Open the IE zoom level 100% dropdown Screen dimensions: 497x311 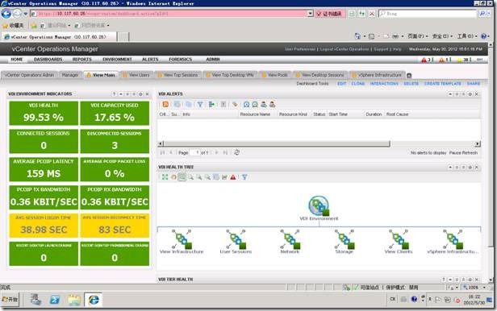pos(484,288)
